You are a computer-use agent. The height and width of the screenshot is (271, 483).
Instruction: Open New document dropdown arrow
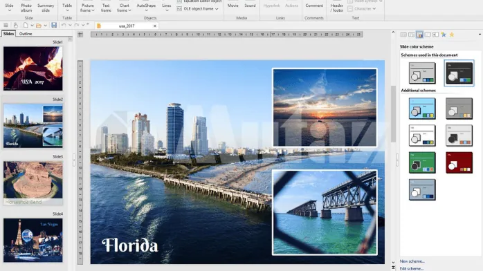(x=32, y=26)
